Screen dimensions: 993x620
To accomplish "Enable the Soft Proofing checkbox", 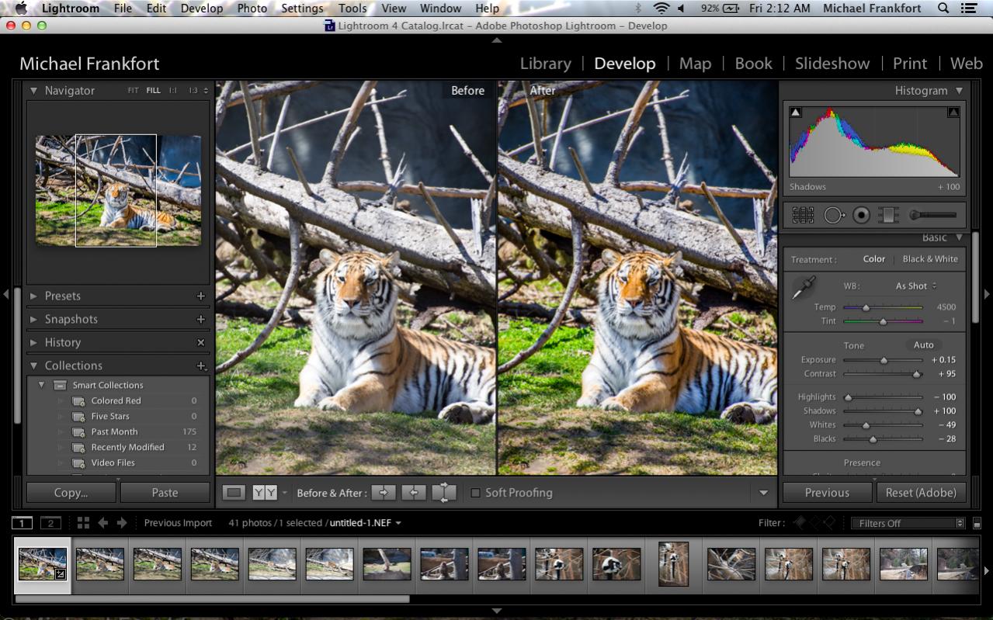I will tap(475, 493).
